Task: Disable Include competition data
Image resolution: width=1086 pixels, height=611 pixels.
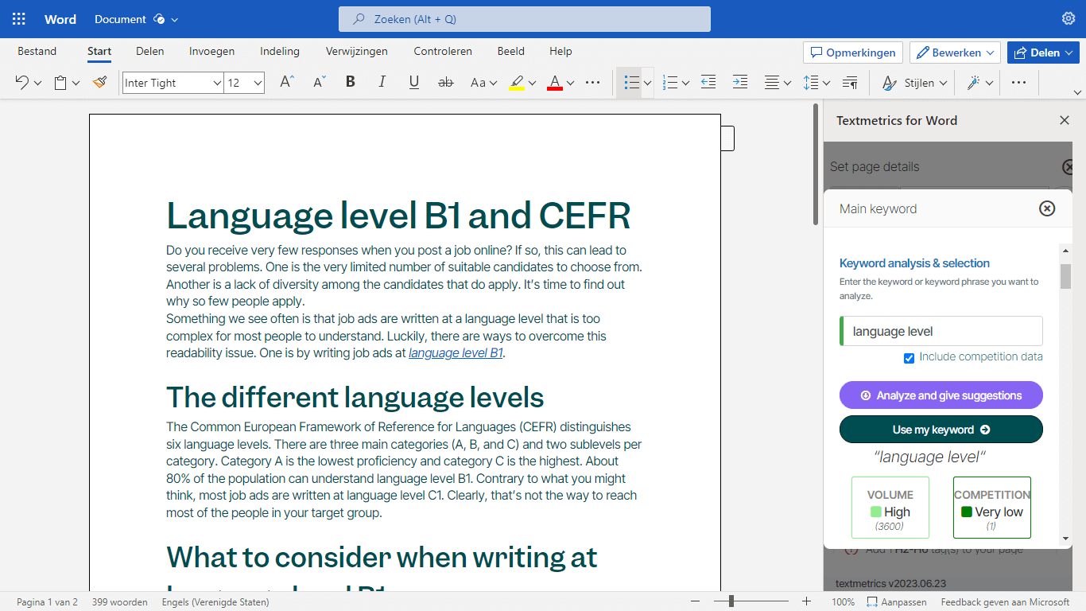Action: click(x=909, y=358)
